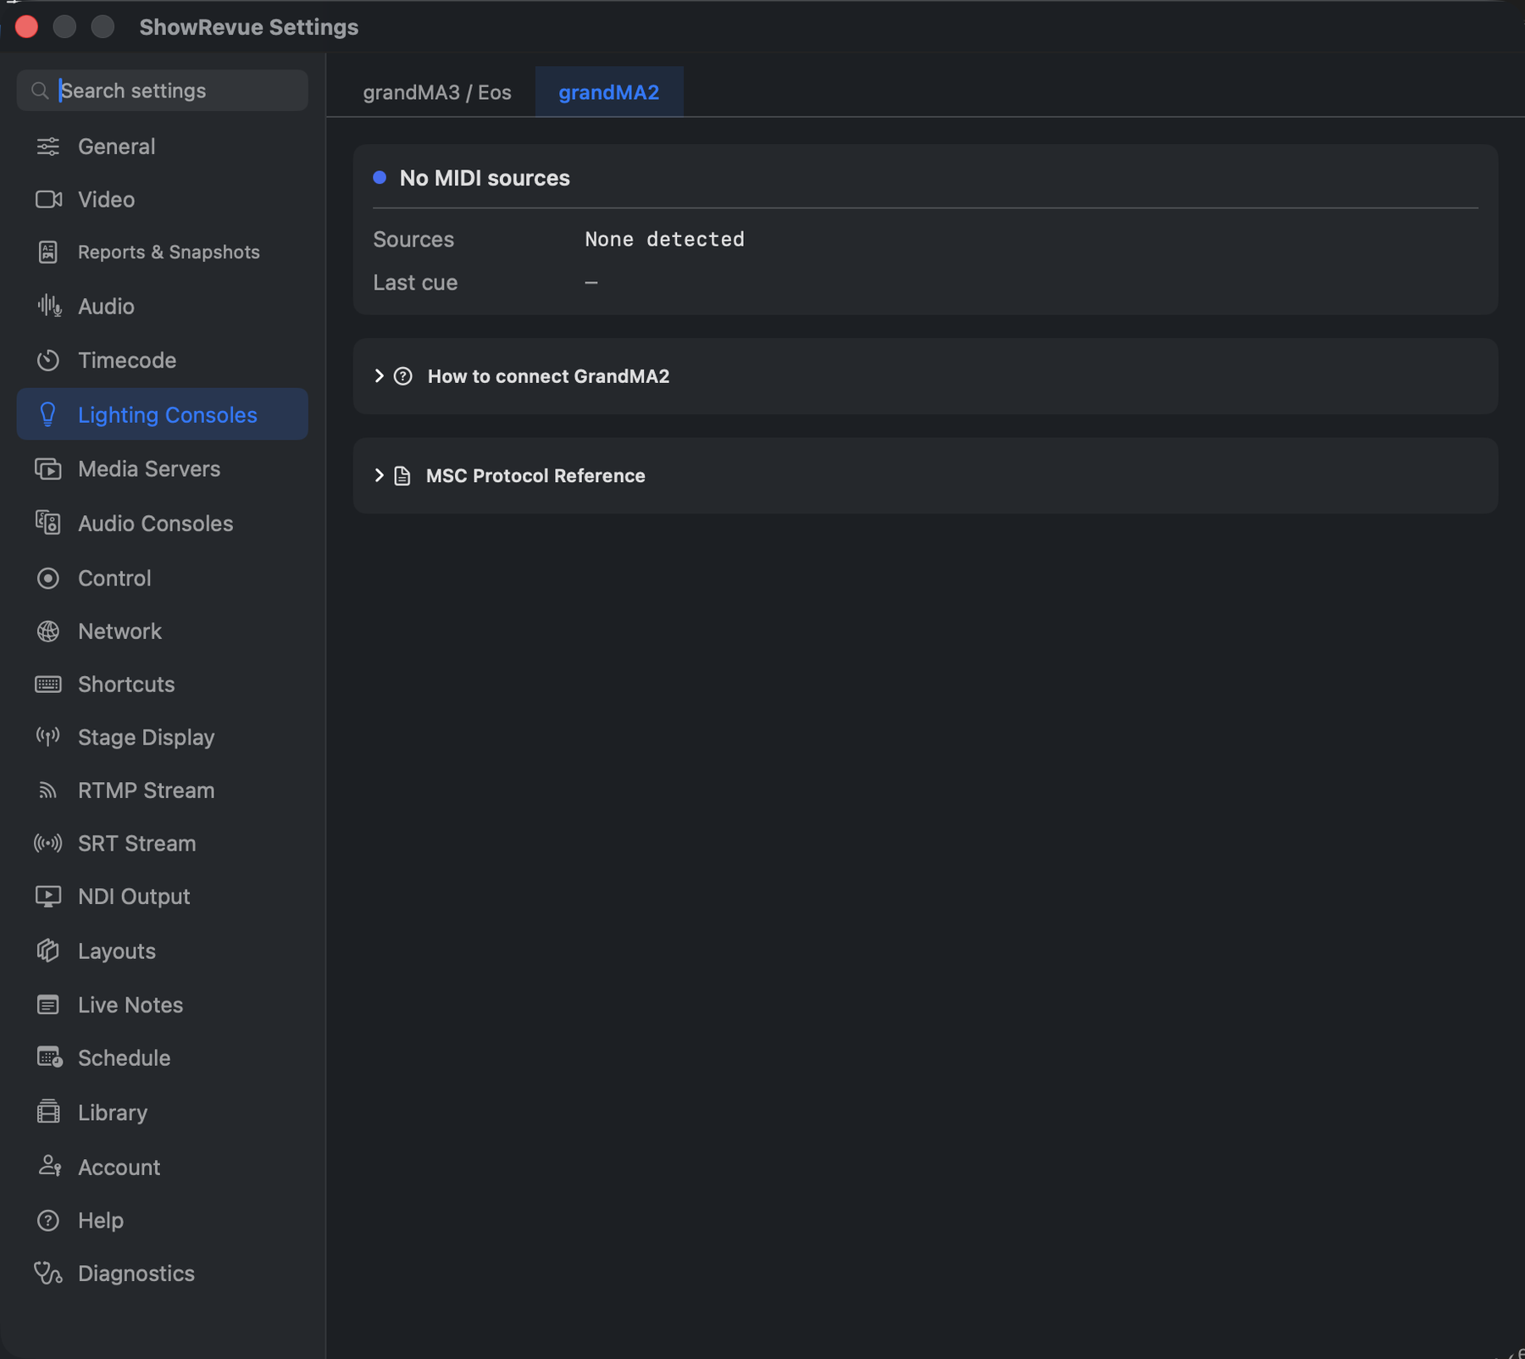
Task: Click the Network globe icon
Action: pos(48,631)
